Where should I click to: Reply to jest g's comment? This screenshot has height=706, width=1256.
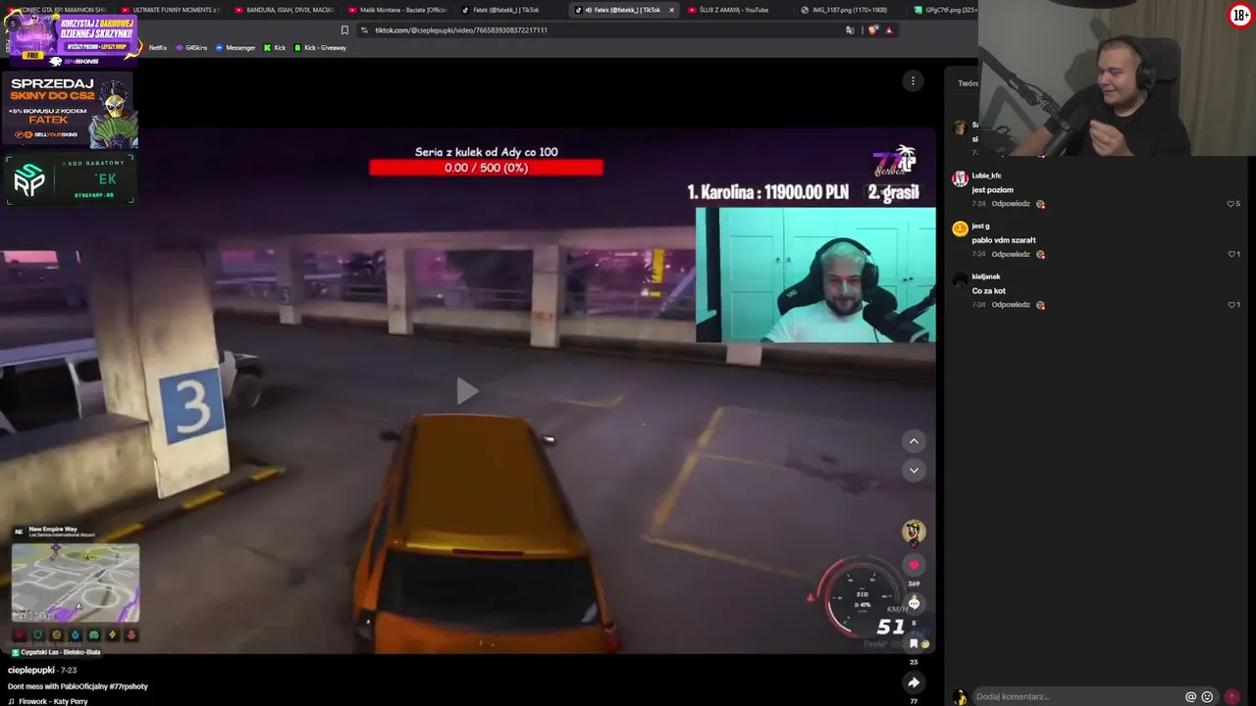click(x=1011, y=254)
